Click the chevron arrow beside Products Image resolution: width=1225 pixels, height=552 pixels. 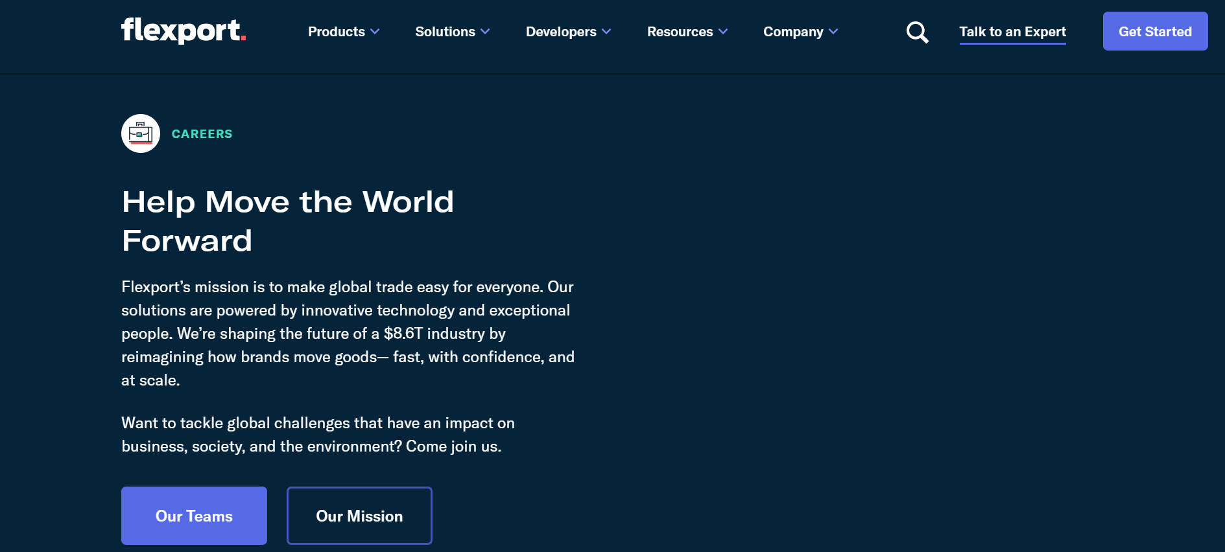(x=375, y=32)
